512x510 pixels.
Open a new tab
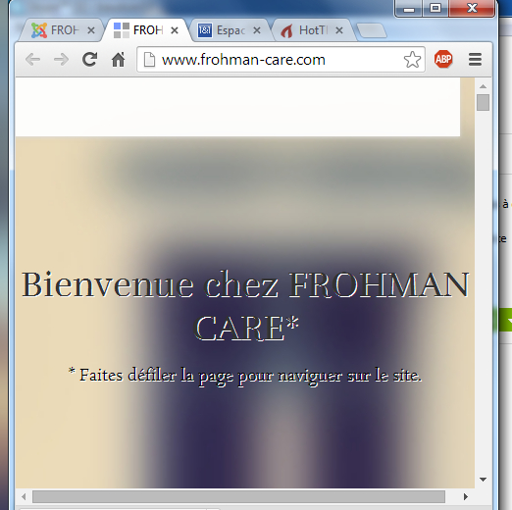point(372,30)
